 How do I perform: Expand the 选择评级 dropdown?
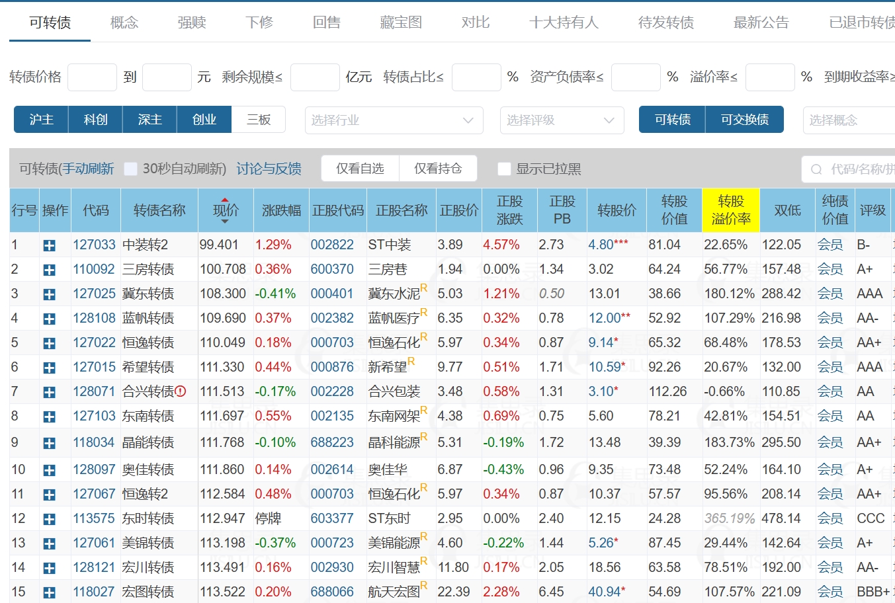[x=562, y=120]
